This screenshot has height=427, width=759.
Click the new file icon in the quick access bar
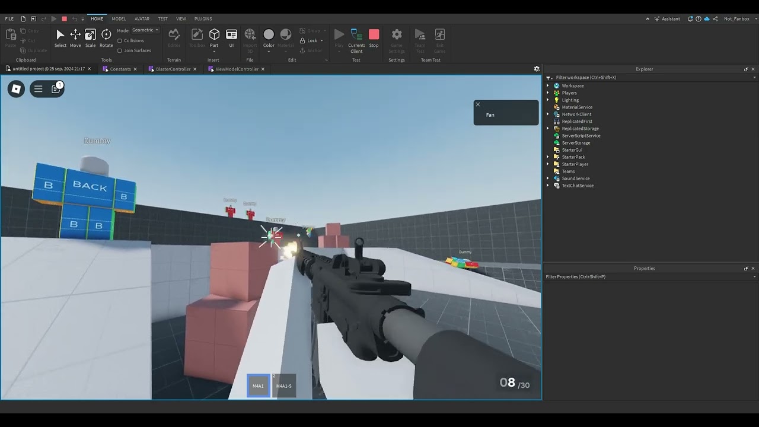click(22, 19)
